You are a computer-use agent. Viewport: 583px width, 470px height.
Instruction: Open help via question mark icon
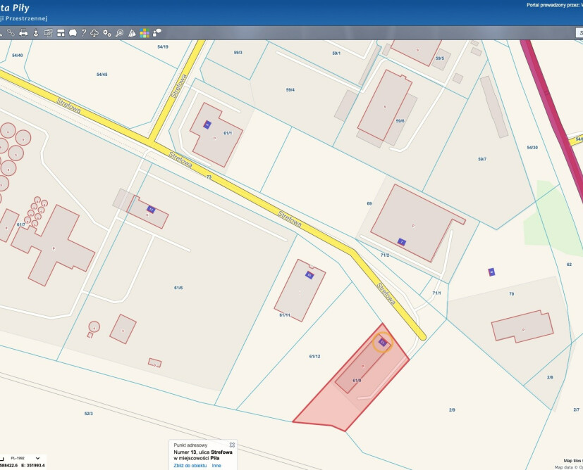[83, 33]
